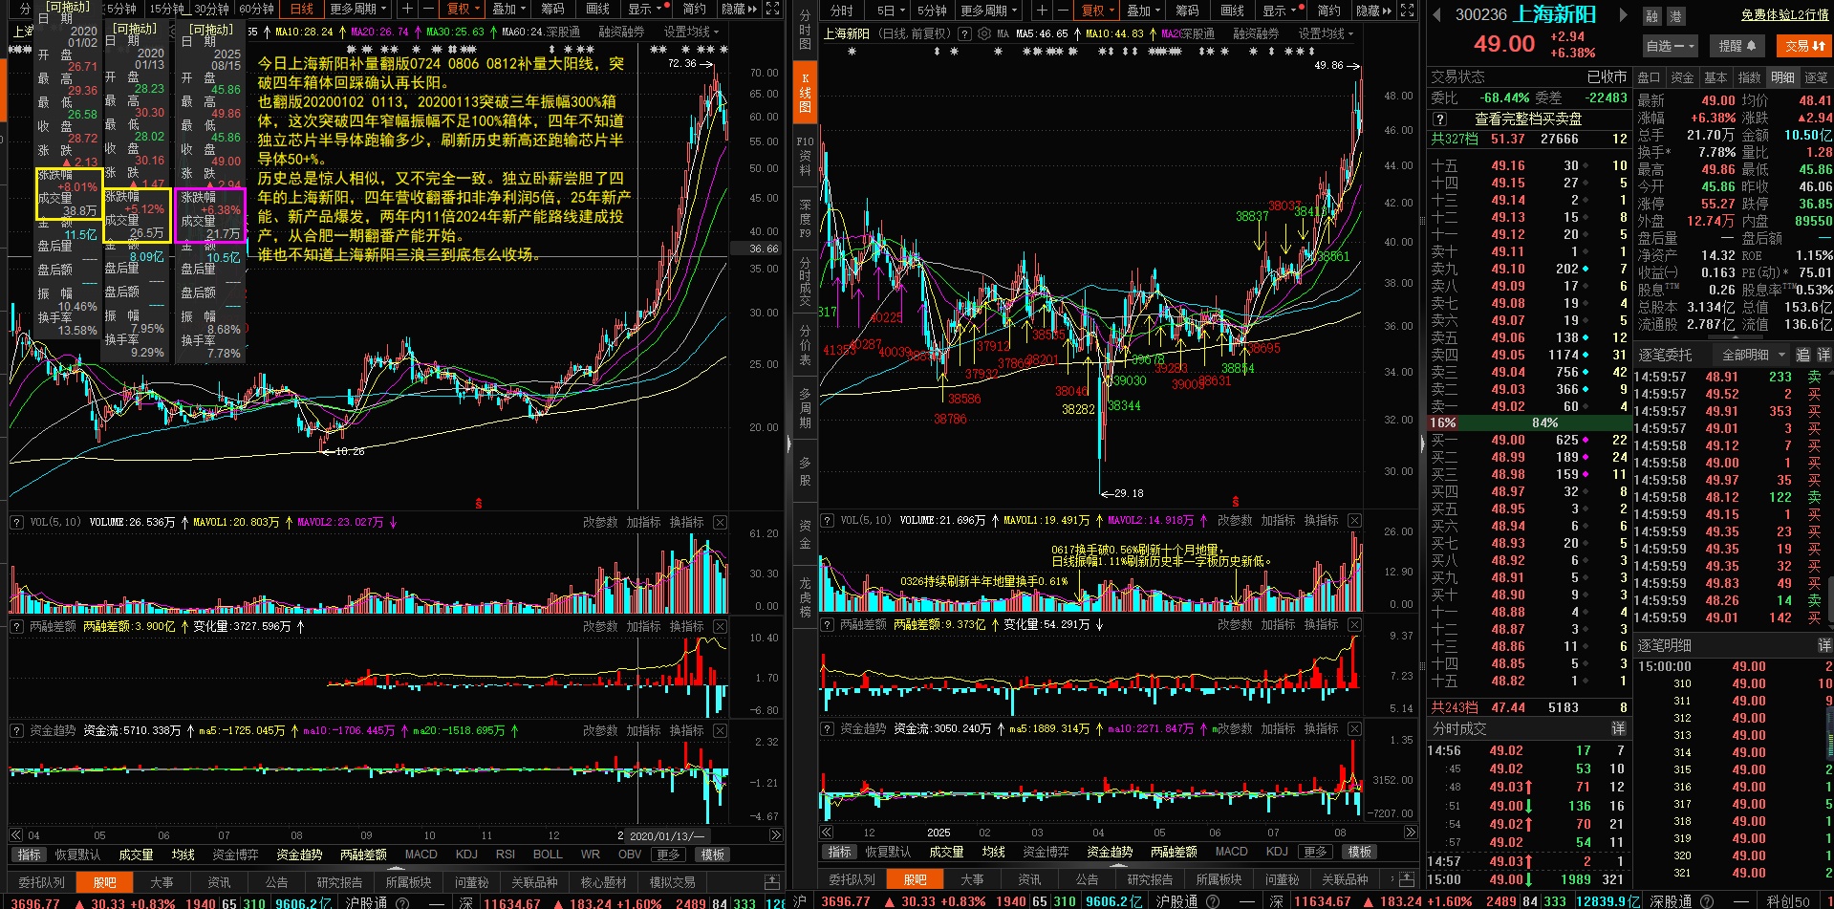Image resolution: width=1834 pixels, height=909 pixels.
Task: Open help question mark beside 上海新阳 title
Action: [x=964, y=33]
